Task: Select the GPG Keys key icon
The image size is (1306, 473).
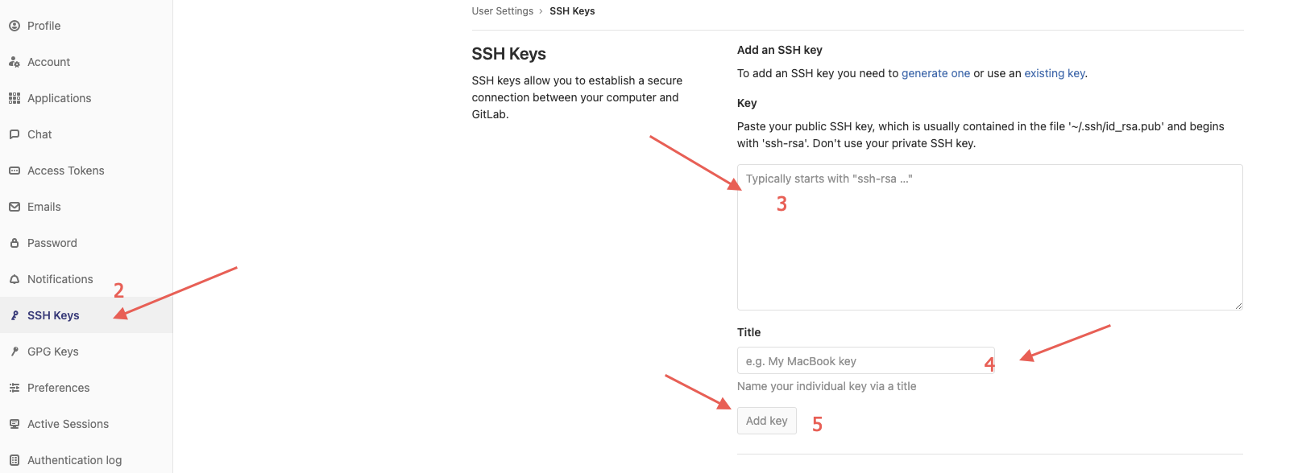Action: point(14,351)
